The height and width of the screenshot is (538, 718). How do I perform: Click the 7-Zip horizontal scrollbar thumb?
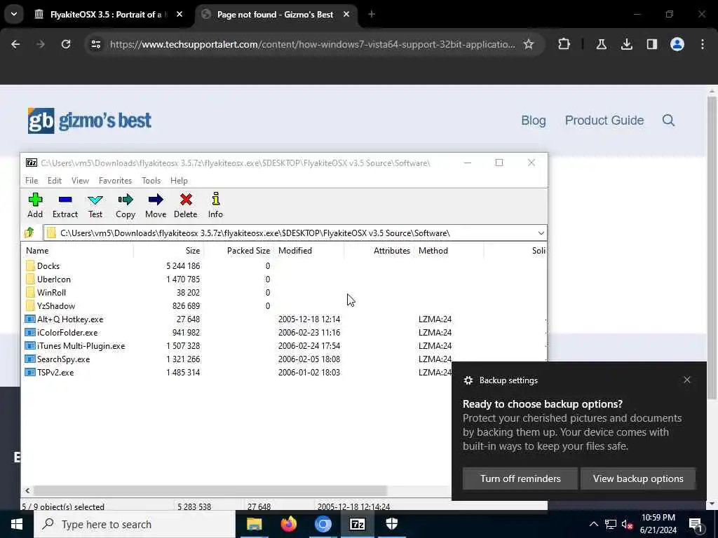tap(210, 490)
